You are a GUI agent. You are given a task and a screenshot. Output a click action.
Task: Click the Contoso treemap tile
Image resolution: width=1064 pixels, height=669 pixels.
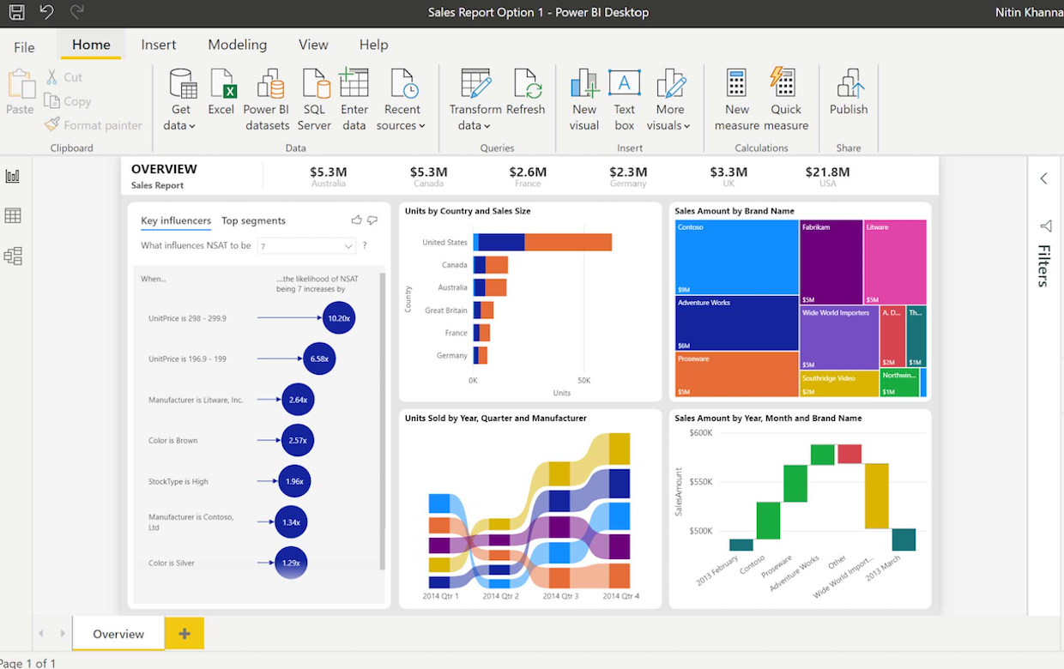pos(737,257)
